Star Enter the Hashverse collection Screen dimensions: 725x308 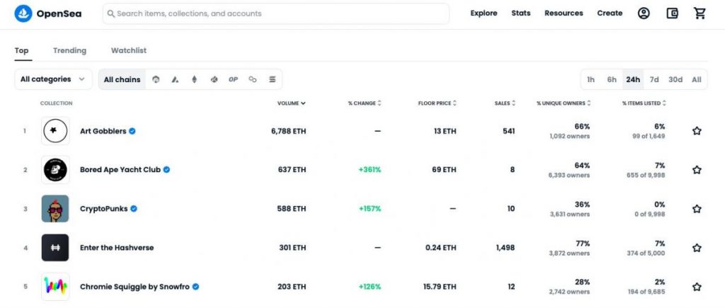coord(697,248)
